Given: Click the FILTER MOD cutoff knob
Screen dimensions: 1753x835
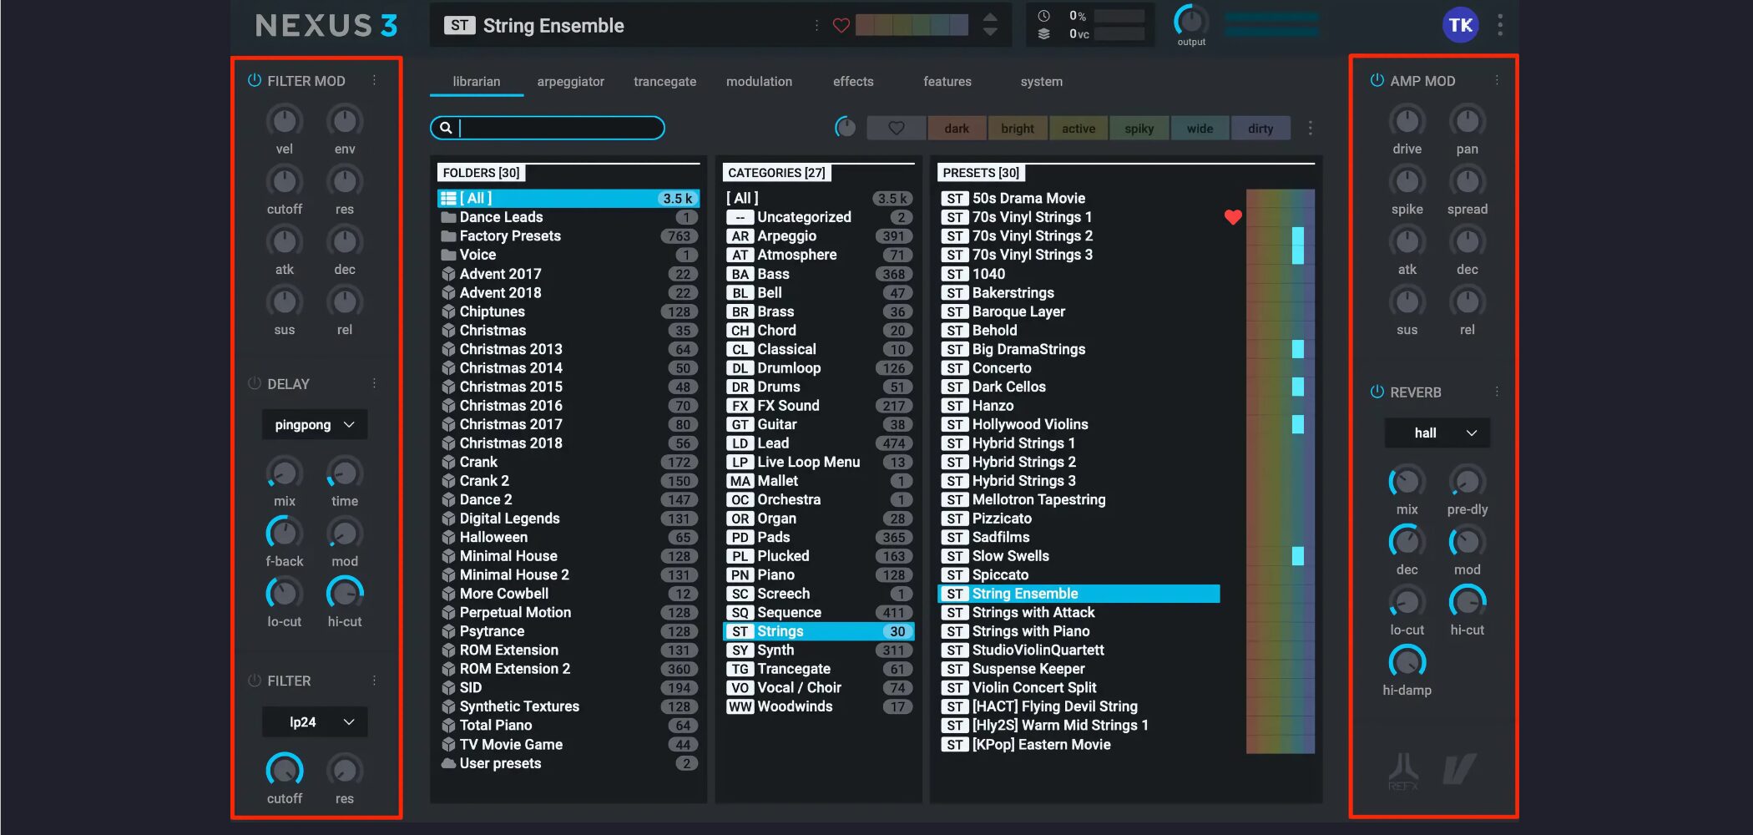Looking at the screenshot, I should (285, 181).
